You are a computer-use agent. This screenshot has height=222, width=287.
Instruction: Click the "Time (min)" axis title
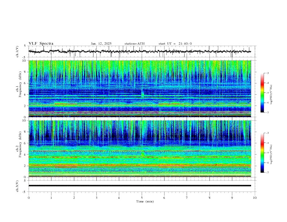tap(145, 201)
